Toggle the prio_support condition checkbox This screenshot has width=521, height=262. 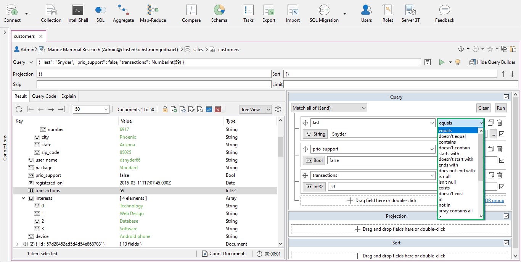coord(502,160)
